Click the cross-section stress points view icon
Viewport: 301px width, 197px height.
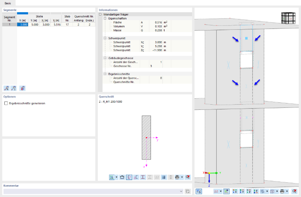pyautogui.click(x=112, y=177)
